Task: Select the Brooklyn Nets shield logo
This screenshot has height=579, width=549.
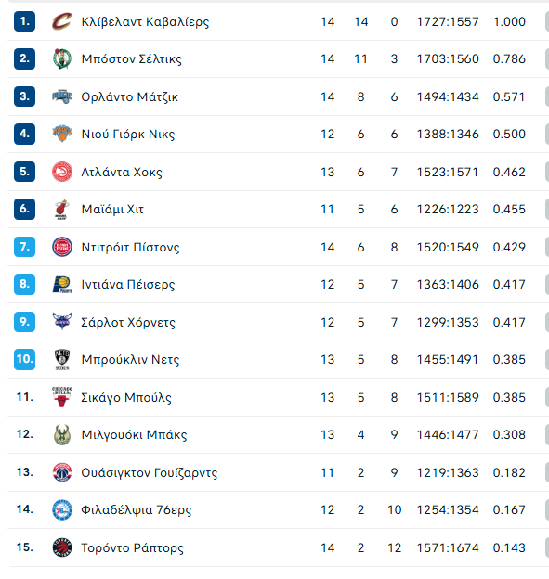Action: pyautogui.click(x=61, y=359)
